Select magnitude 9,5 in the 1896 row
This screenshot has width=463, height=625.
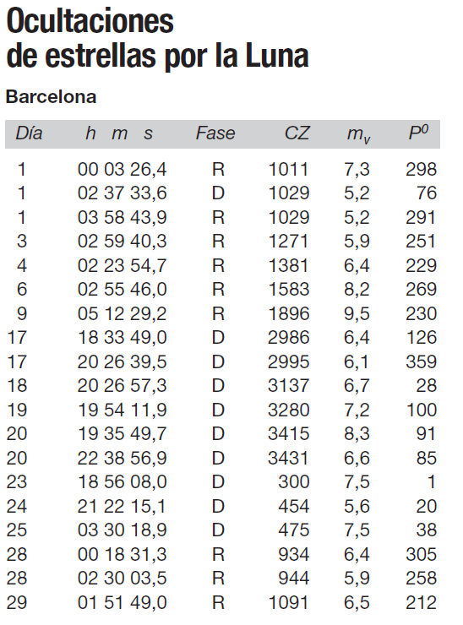click(357, 314)
